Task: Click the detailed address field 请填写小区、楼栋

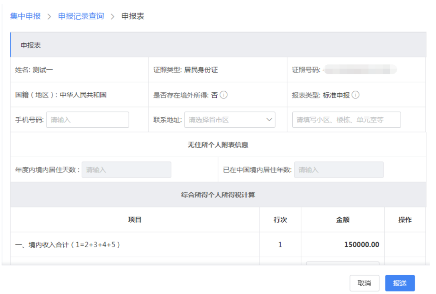Action: (346, 120)
